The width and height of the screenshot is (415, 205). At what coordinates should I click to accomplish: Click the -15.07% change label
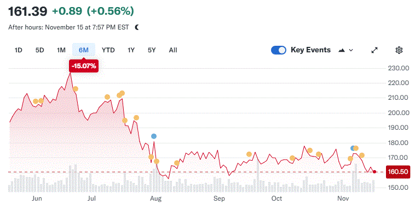(84, 66)
